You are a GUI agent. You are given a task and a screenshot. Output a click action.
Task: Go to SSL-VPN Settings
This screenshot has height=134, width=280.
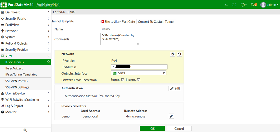tap(17, 87)
